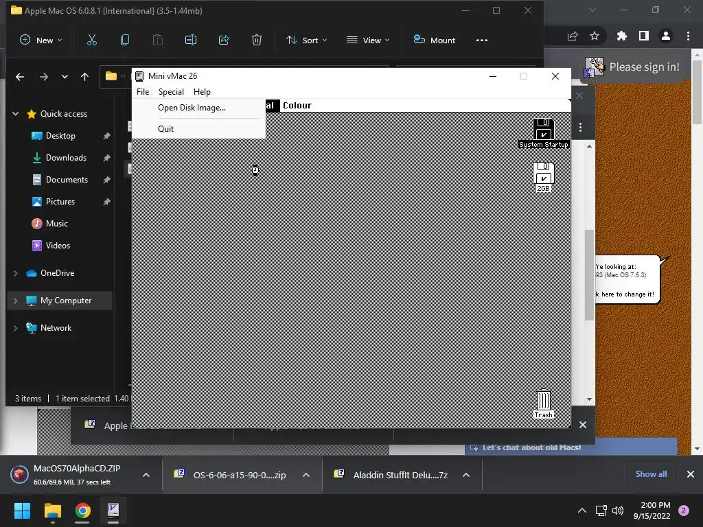Click the Please sign in link
This screenshot has width=703, height=527.
tap(644, 67)
